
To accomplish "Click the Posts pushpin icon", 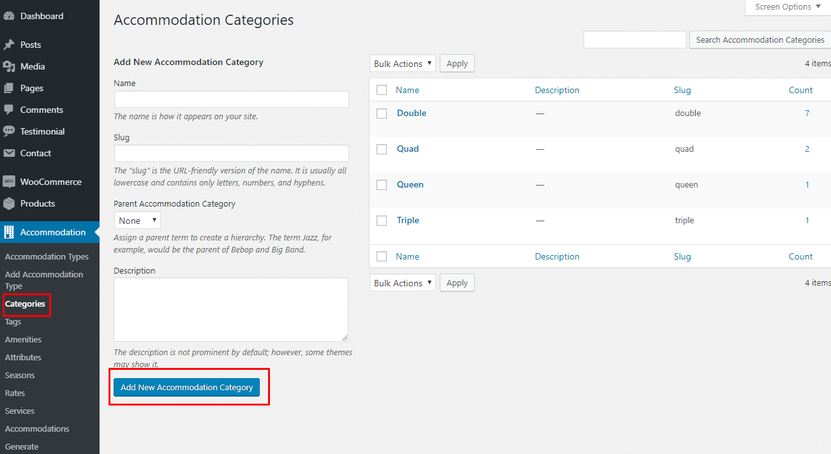I will 9,45.
